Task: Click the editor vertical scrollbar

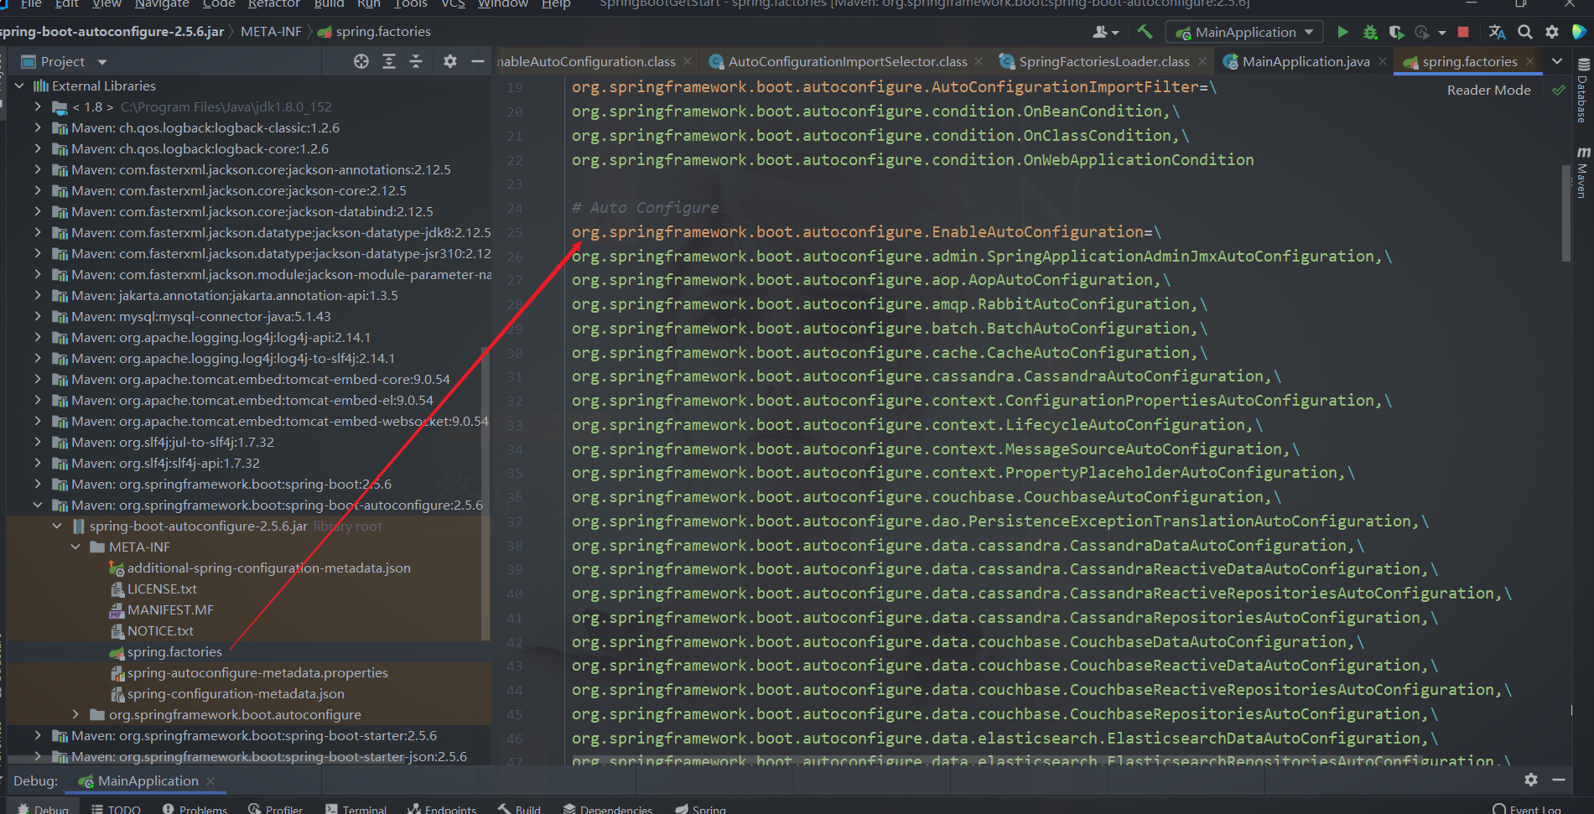Action: [1565, 214]
